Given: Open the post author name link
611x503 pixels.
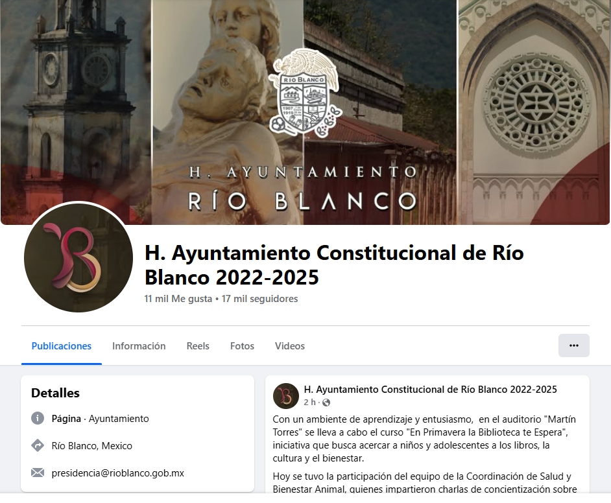Looking at the screenshot, I should (x=430, y=390).
